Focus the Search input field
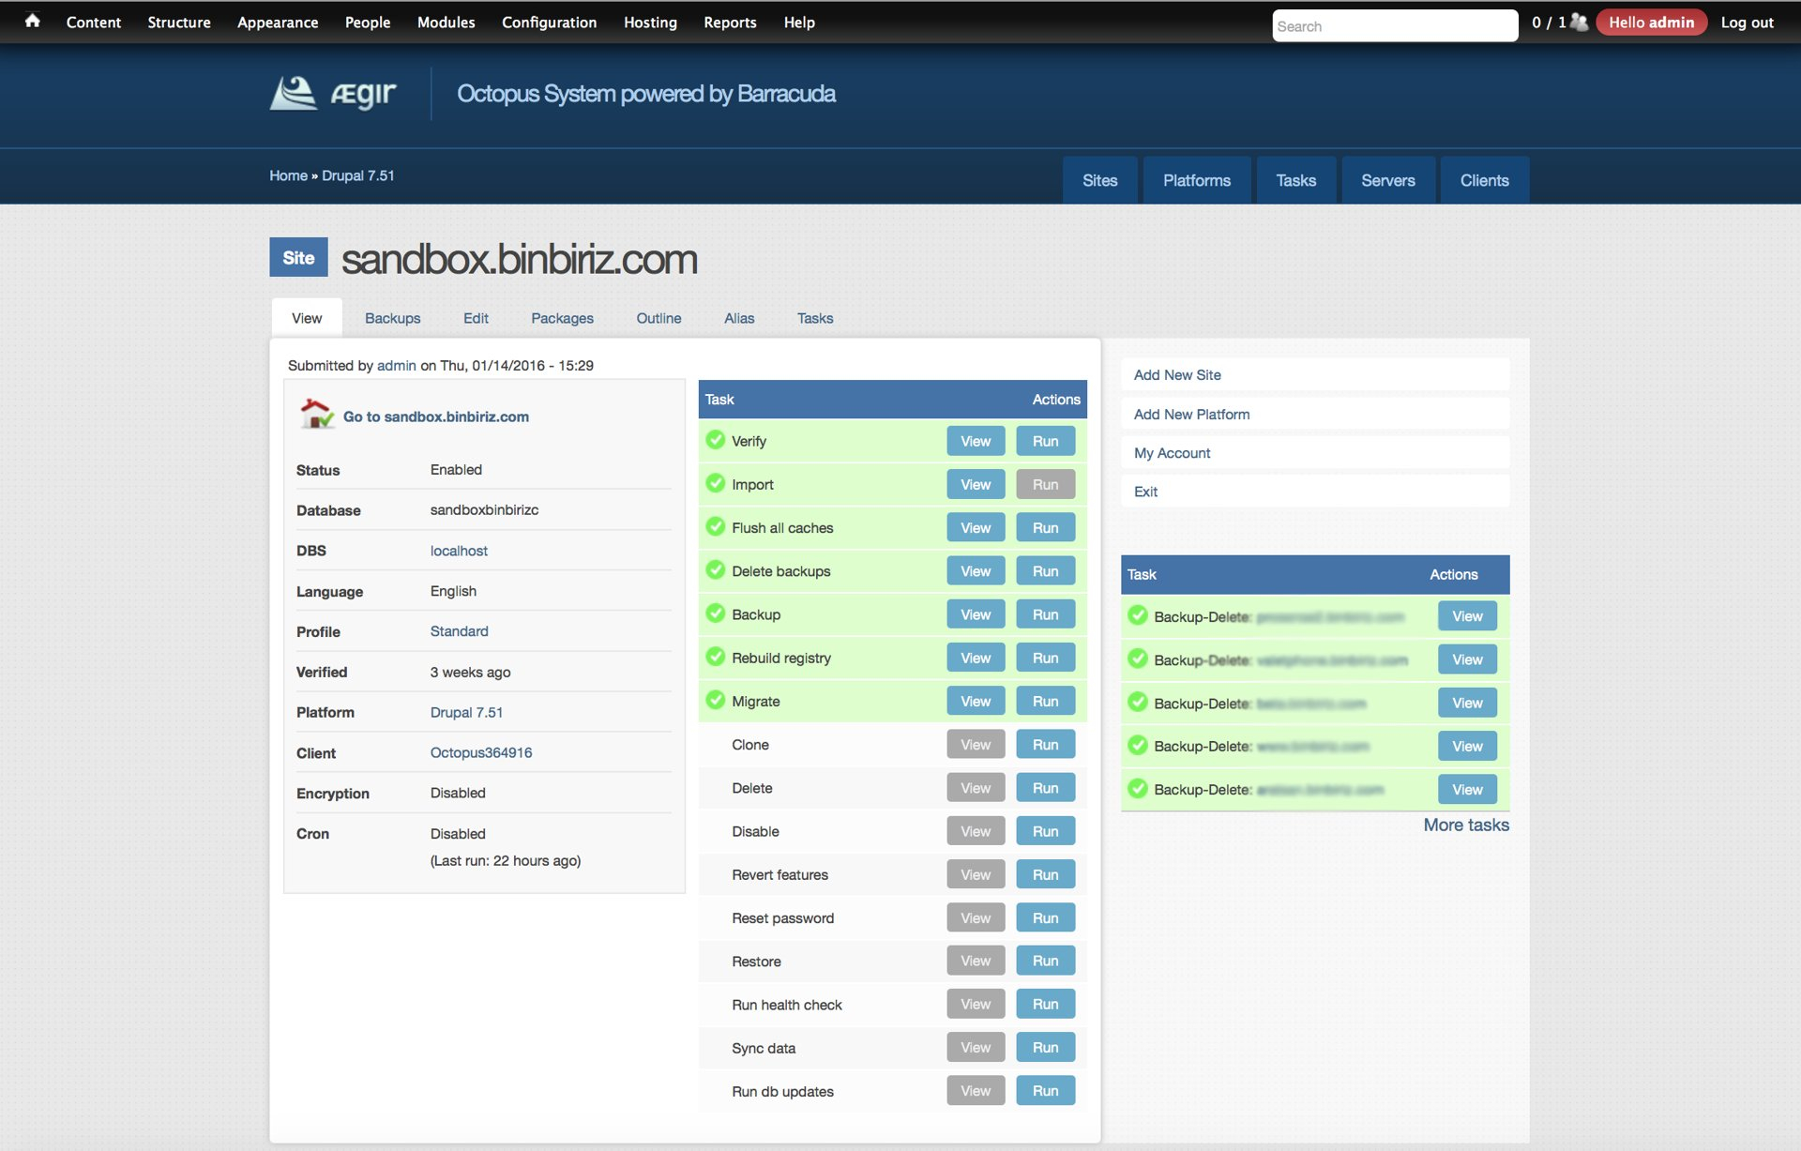Screen dimensions: 1801x1151 [1394, 25]
